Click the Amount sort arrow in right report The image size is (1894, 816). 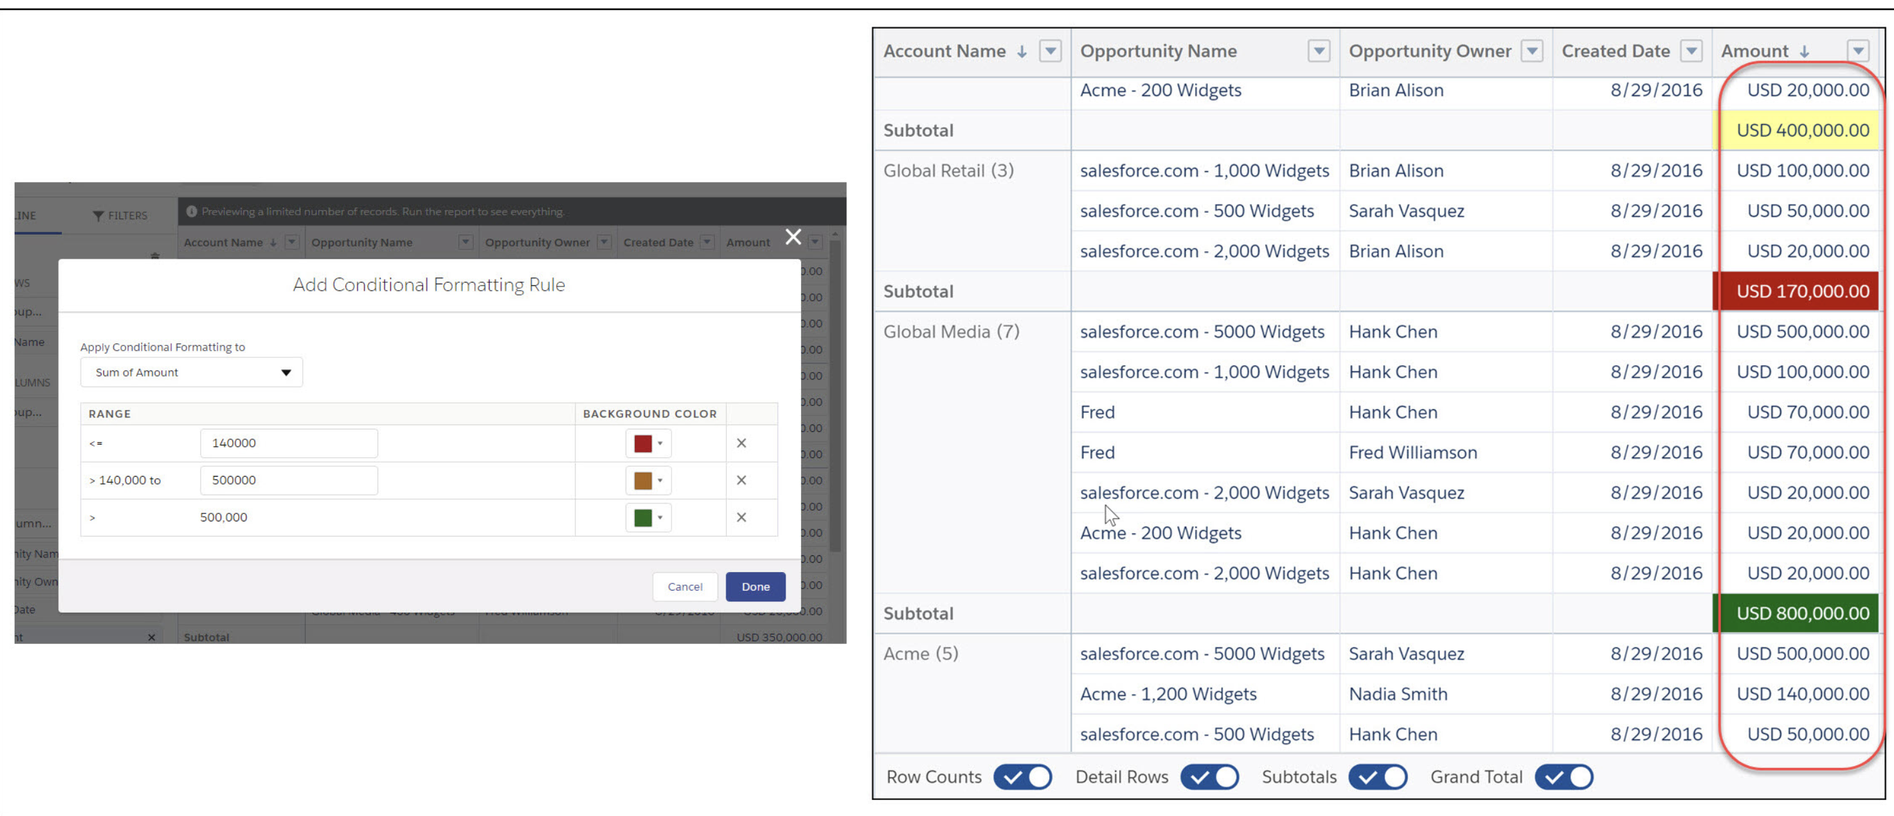1804,51
